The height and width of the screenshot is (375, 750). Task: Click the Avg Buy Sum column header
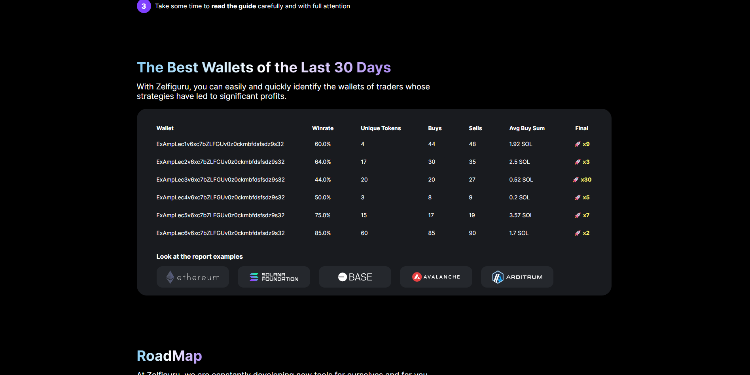pos(527,128)
